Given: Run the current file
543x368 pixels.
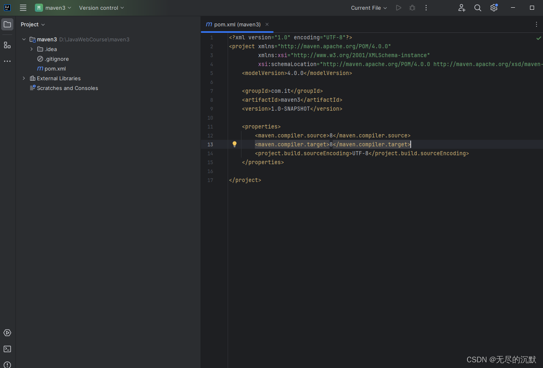Looking at the screenshot, I should (399, 8).
